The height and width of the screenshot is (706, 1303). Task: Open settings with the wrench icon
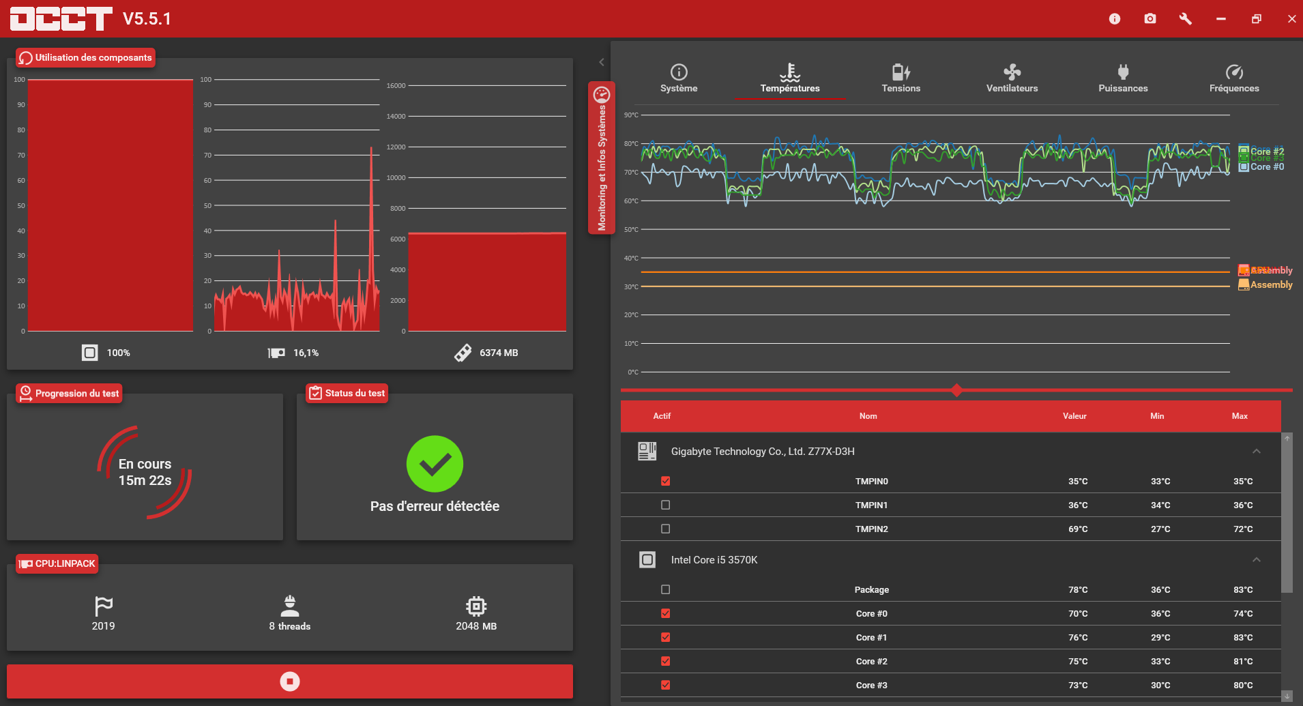pos(1186,19)
